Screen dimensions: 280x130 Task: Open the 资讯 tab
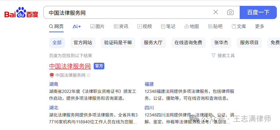[x=121, y=26]
